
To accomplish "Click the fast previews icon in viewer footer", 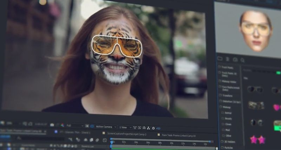I will tap(139, 128).
